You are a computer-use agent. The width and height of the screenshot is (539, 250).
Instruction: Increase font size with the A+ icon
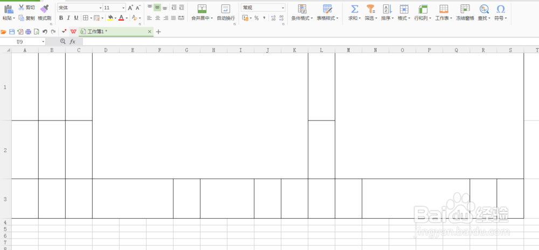(130, 8)
